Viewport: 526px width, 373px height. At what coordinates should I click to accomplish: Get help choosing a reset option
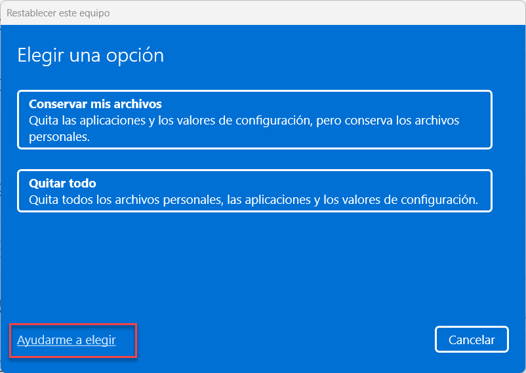pyautogui.click(x=66, y=340)
